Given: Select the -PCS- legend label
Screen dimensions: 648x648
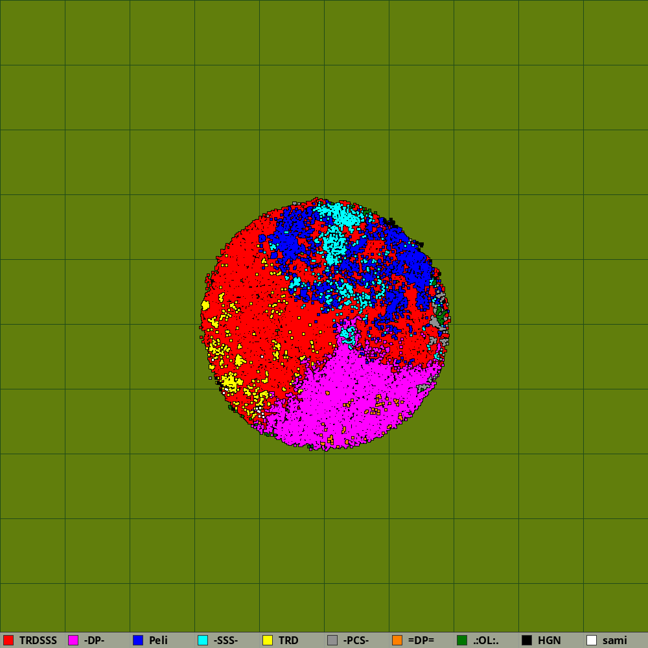Looking at the screenshot, I should 356,641.
